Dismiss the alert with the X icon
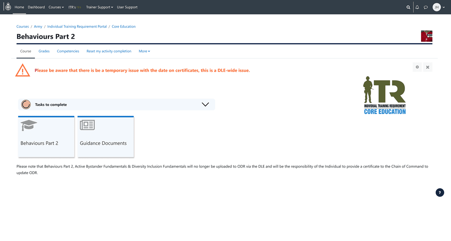451x241 pixels. click(x=427, y=67)
